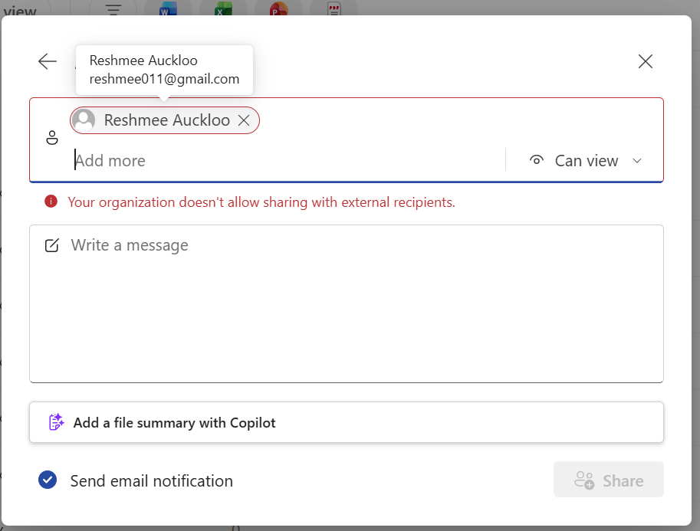Close the share dialog with the X
This screenshot has height=531, width=700.
click(645, 61)
